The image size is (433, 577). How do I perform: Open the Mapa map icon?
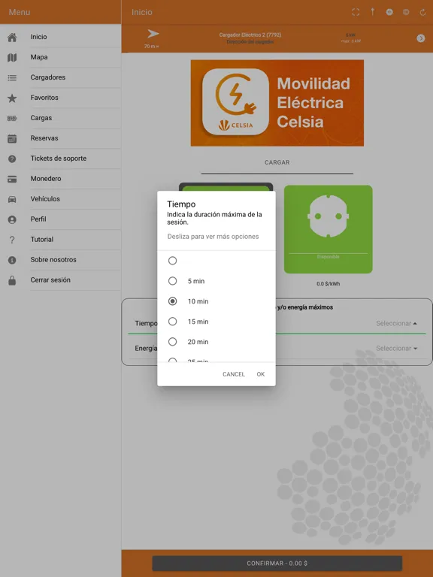(12, 57)
